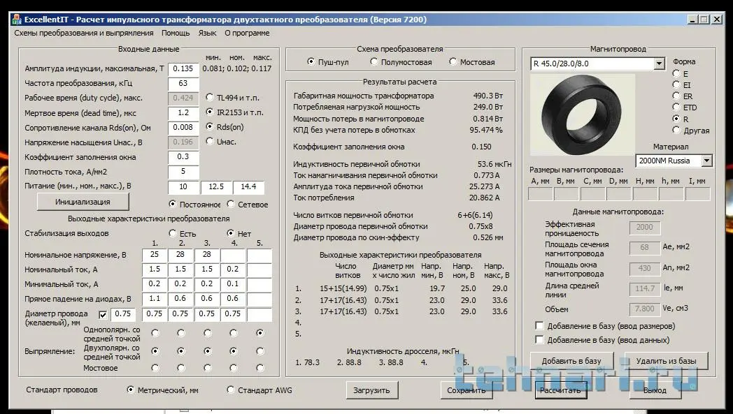Select Однополярн. rectification for output 5
The width and height of the screenshot is (733, 414).
point(260,333)
